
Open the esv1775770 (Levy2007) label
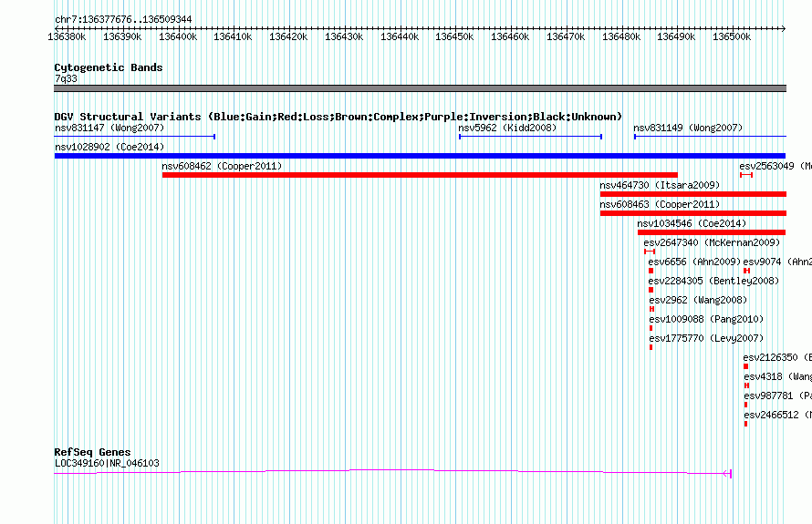click(x=706, y=338)
